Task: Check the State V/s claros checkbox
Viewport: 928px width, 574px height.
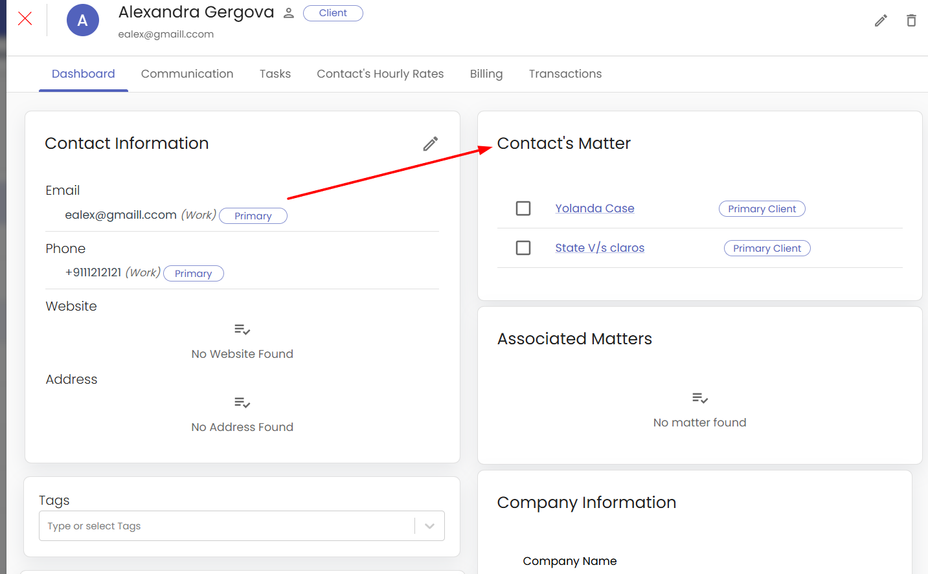Action: [523, 248]
